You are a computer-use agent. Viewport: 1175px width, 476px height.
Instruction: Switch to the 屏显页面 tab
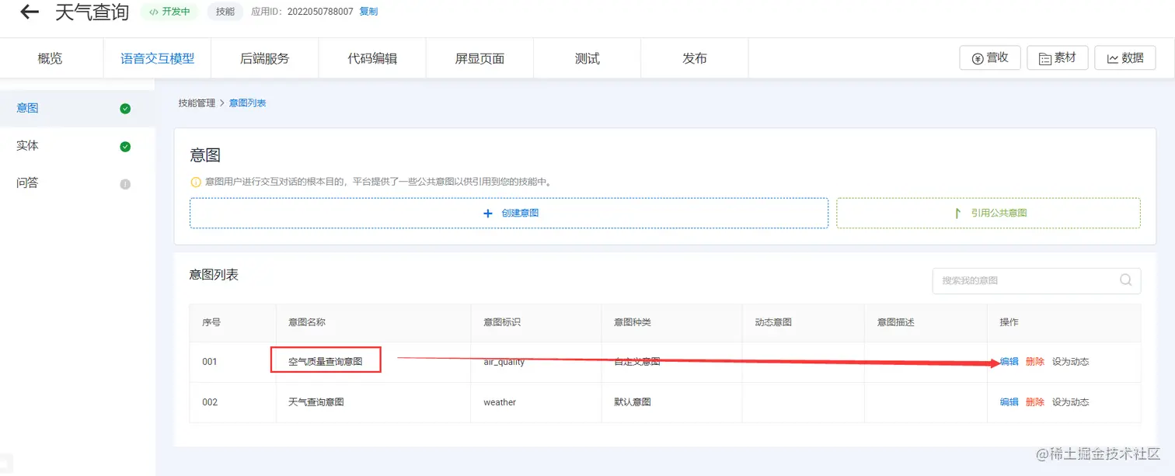pos(479,58)
